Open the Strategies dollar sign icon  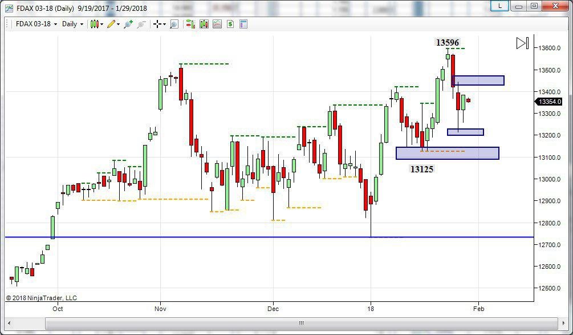[x=230, y=24]
